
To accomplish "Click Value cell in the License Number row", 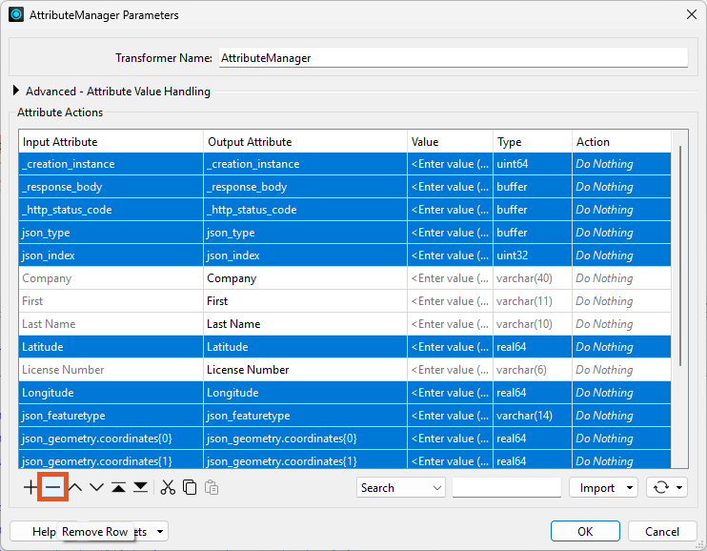I will click(x=450, y=370).
